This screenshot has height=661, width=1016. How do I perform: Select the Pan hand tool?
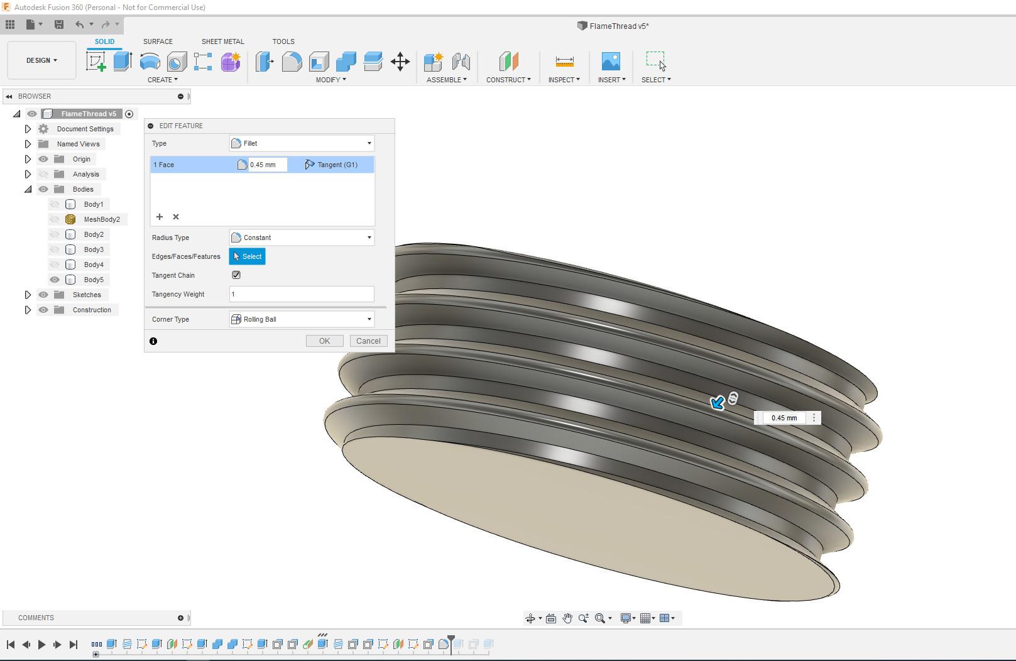(567, 618)
